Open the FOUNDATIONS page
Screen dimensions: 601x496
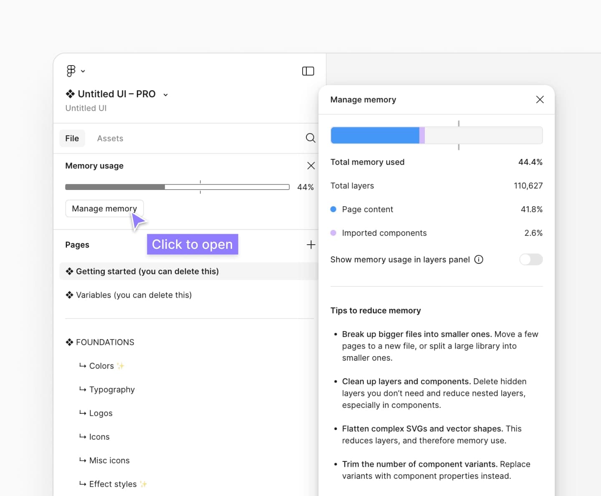(x=100, y=342)
